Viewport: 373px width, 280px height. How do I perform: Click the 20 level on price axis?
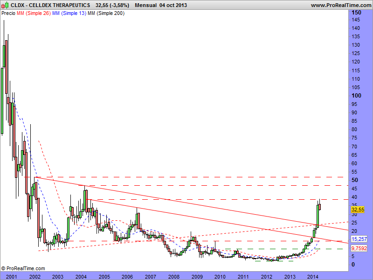point(354,231)
